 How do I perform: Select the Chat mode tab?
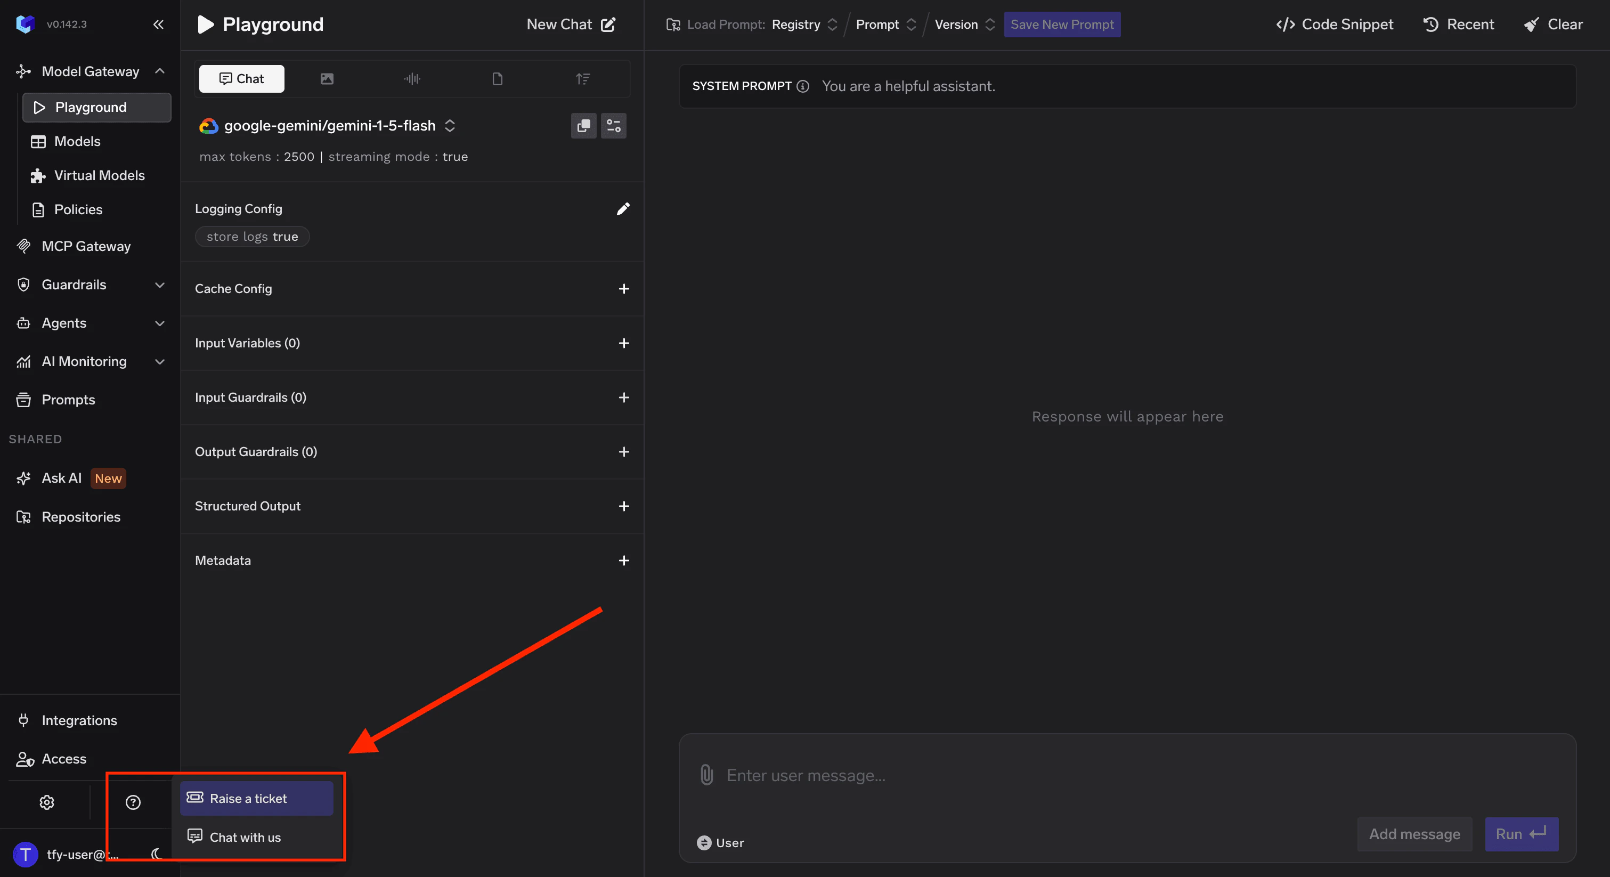241,79
